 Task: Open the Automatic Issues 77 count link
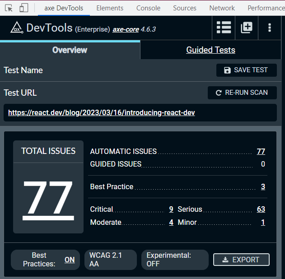click(261, 151)
